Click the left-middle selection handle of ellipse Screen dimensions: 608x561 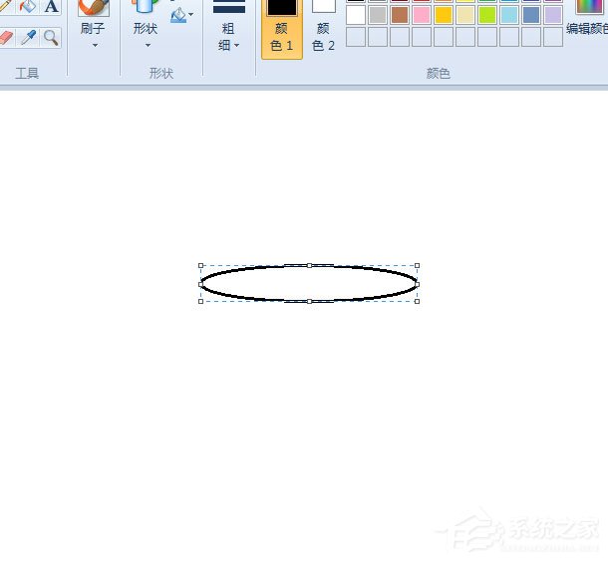tap(201, 284)
